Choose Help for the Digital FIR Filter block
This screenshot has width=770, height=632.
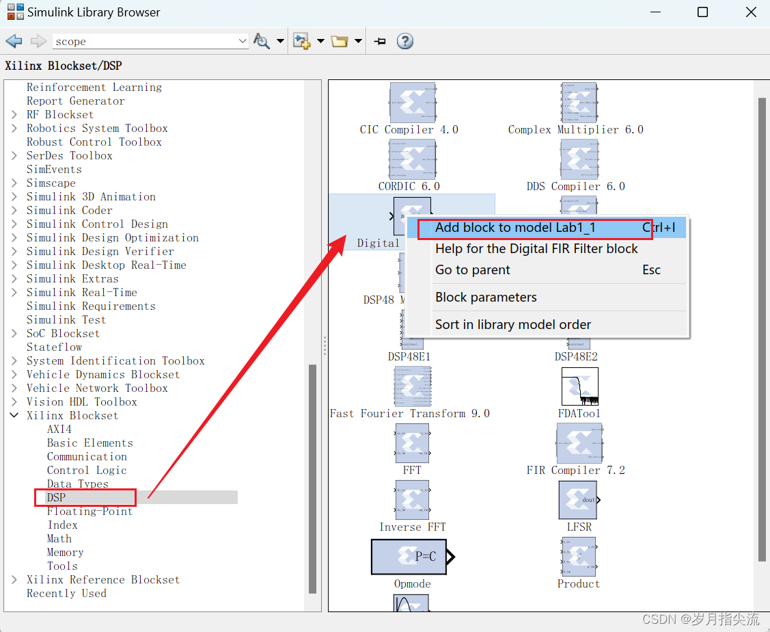point(547,249)
